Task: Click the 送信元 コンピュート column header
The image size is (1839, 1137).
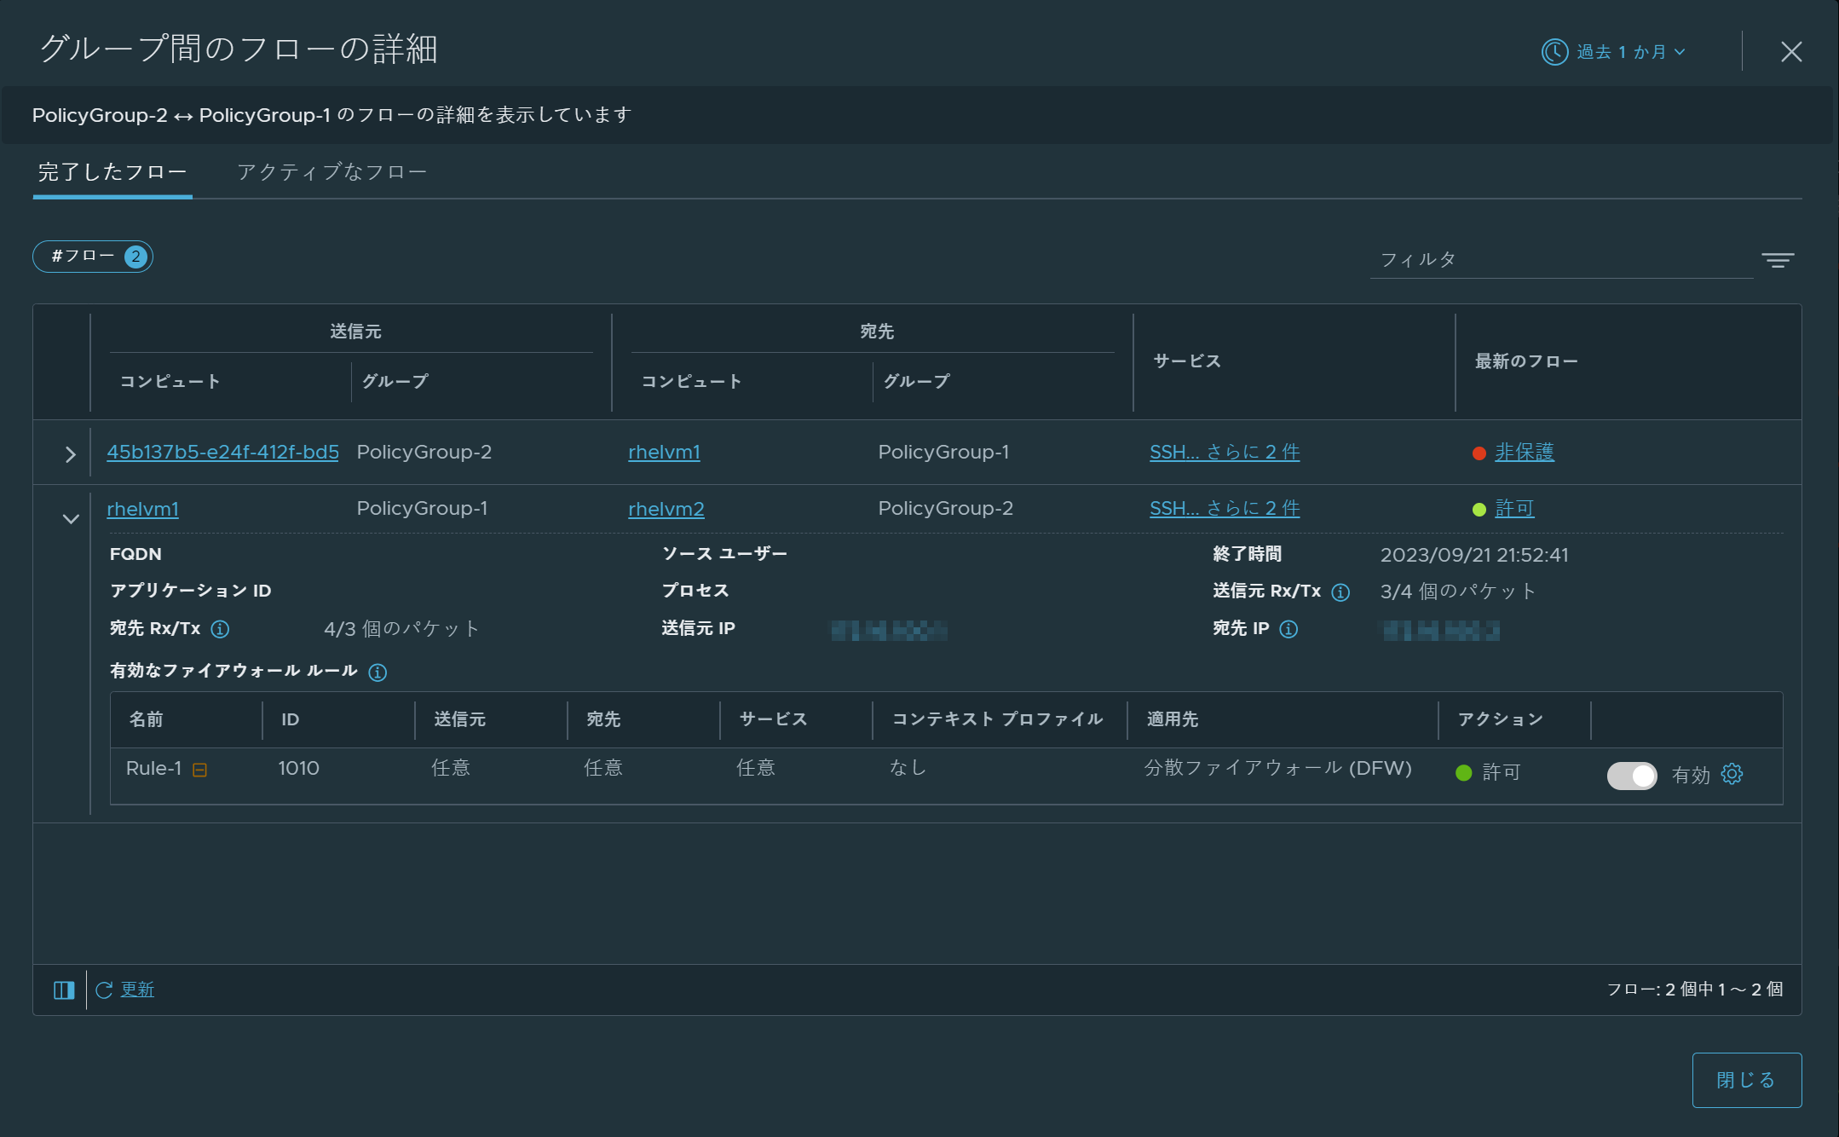Action: tap(170, 381)
